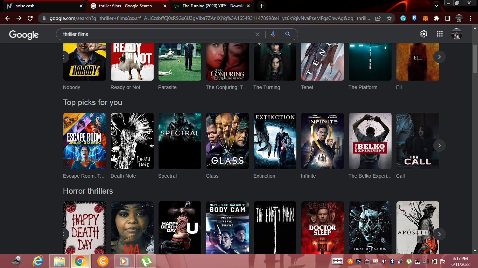This screenshot has width=478, height=268.
Task: Open the touch keyboard from system tray
Action: tap(337, 261)
